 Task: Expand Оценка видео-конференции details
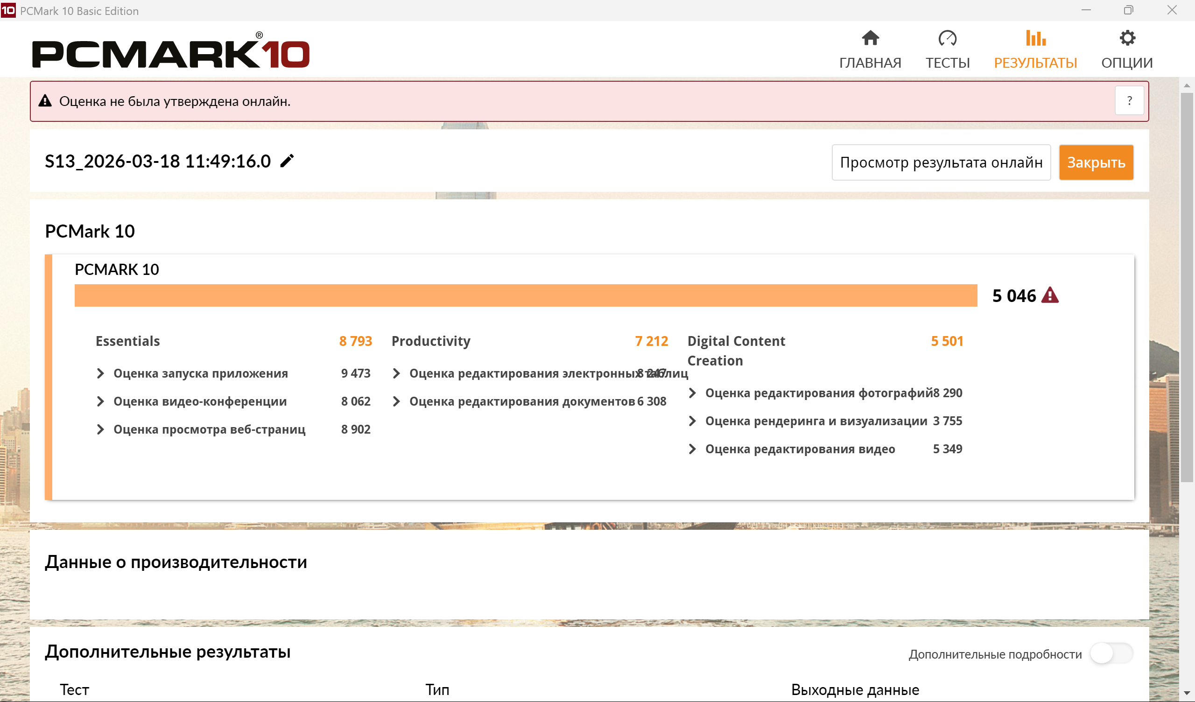(100, 401)
